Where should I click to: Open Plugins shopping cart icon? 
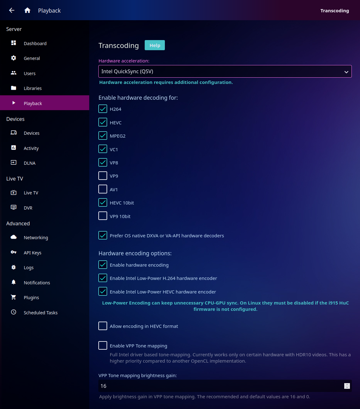click(14, 297)
